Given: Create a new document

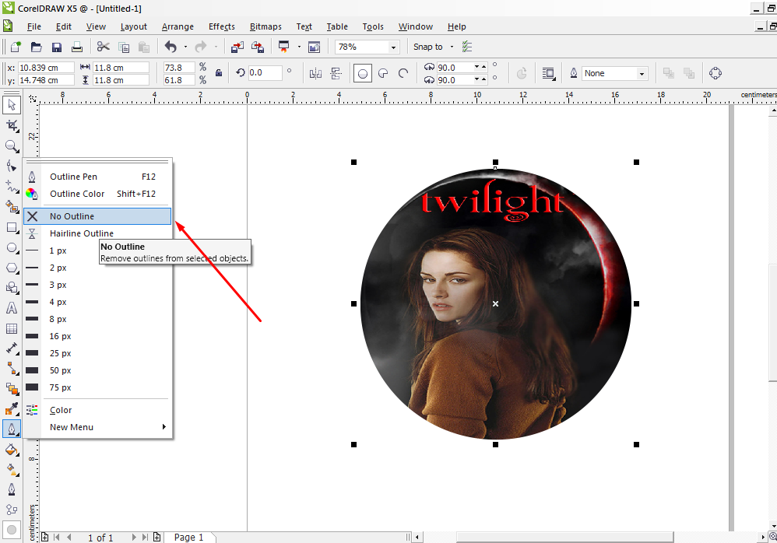Looking at the screenshot, I should [x=16, y=47].
